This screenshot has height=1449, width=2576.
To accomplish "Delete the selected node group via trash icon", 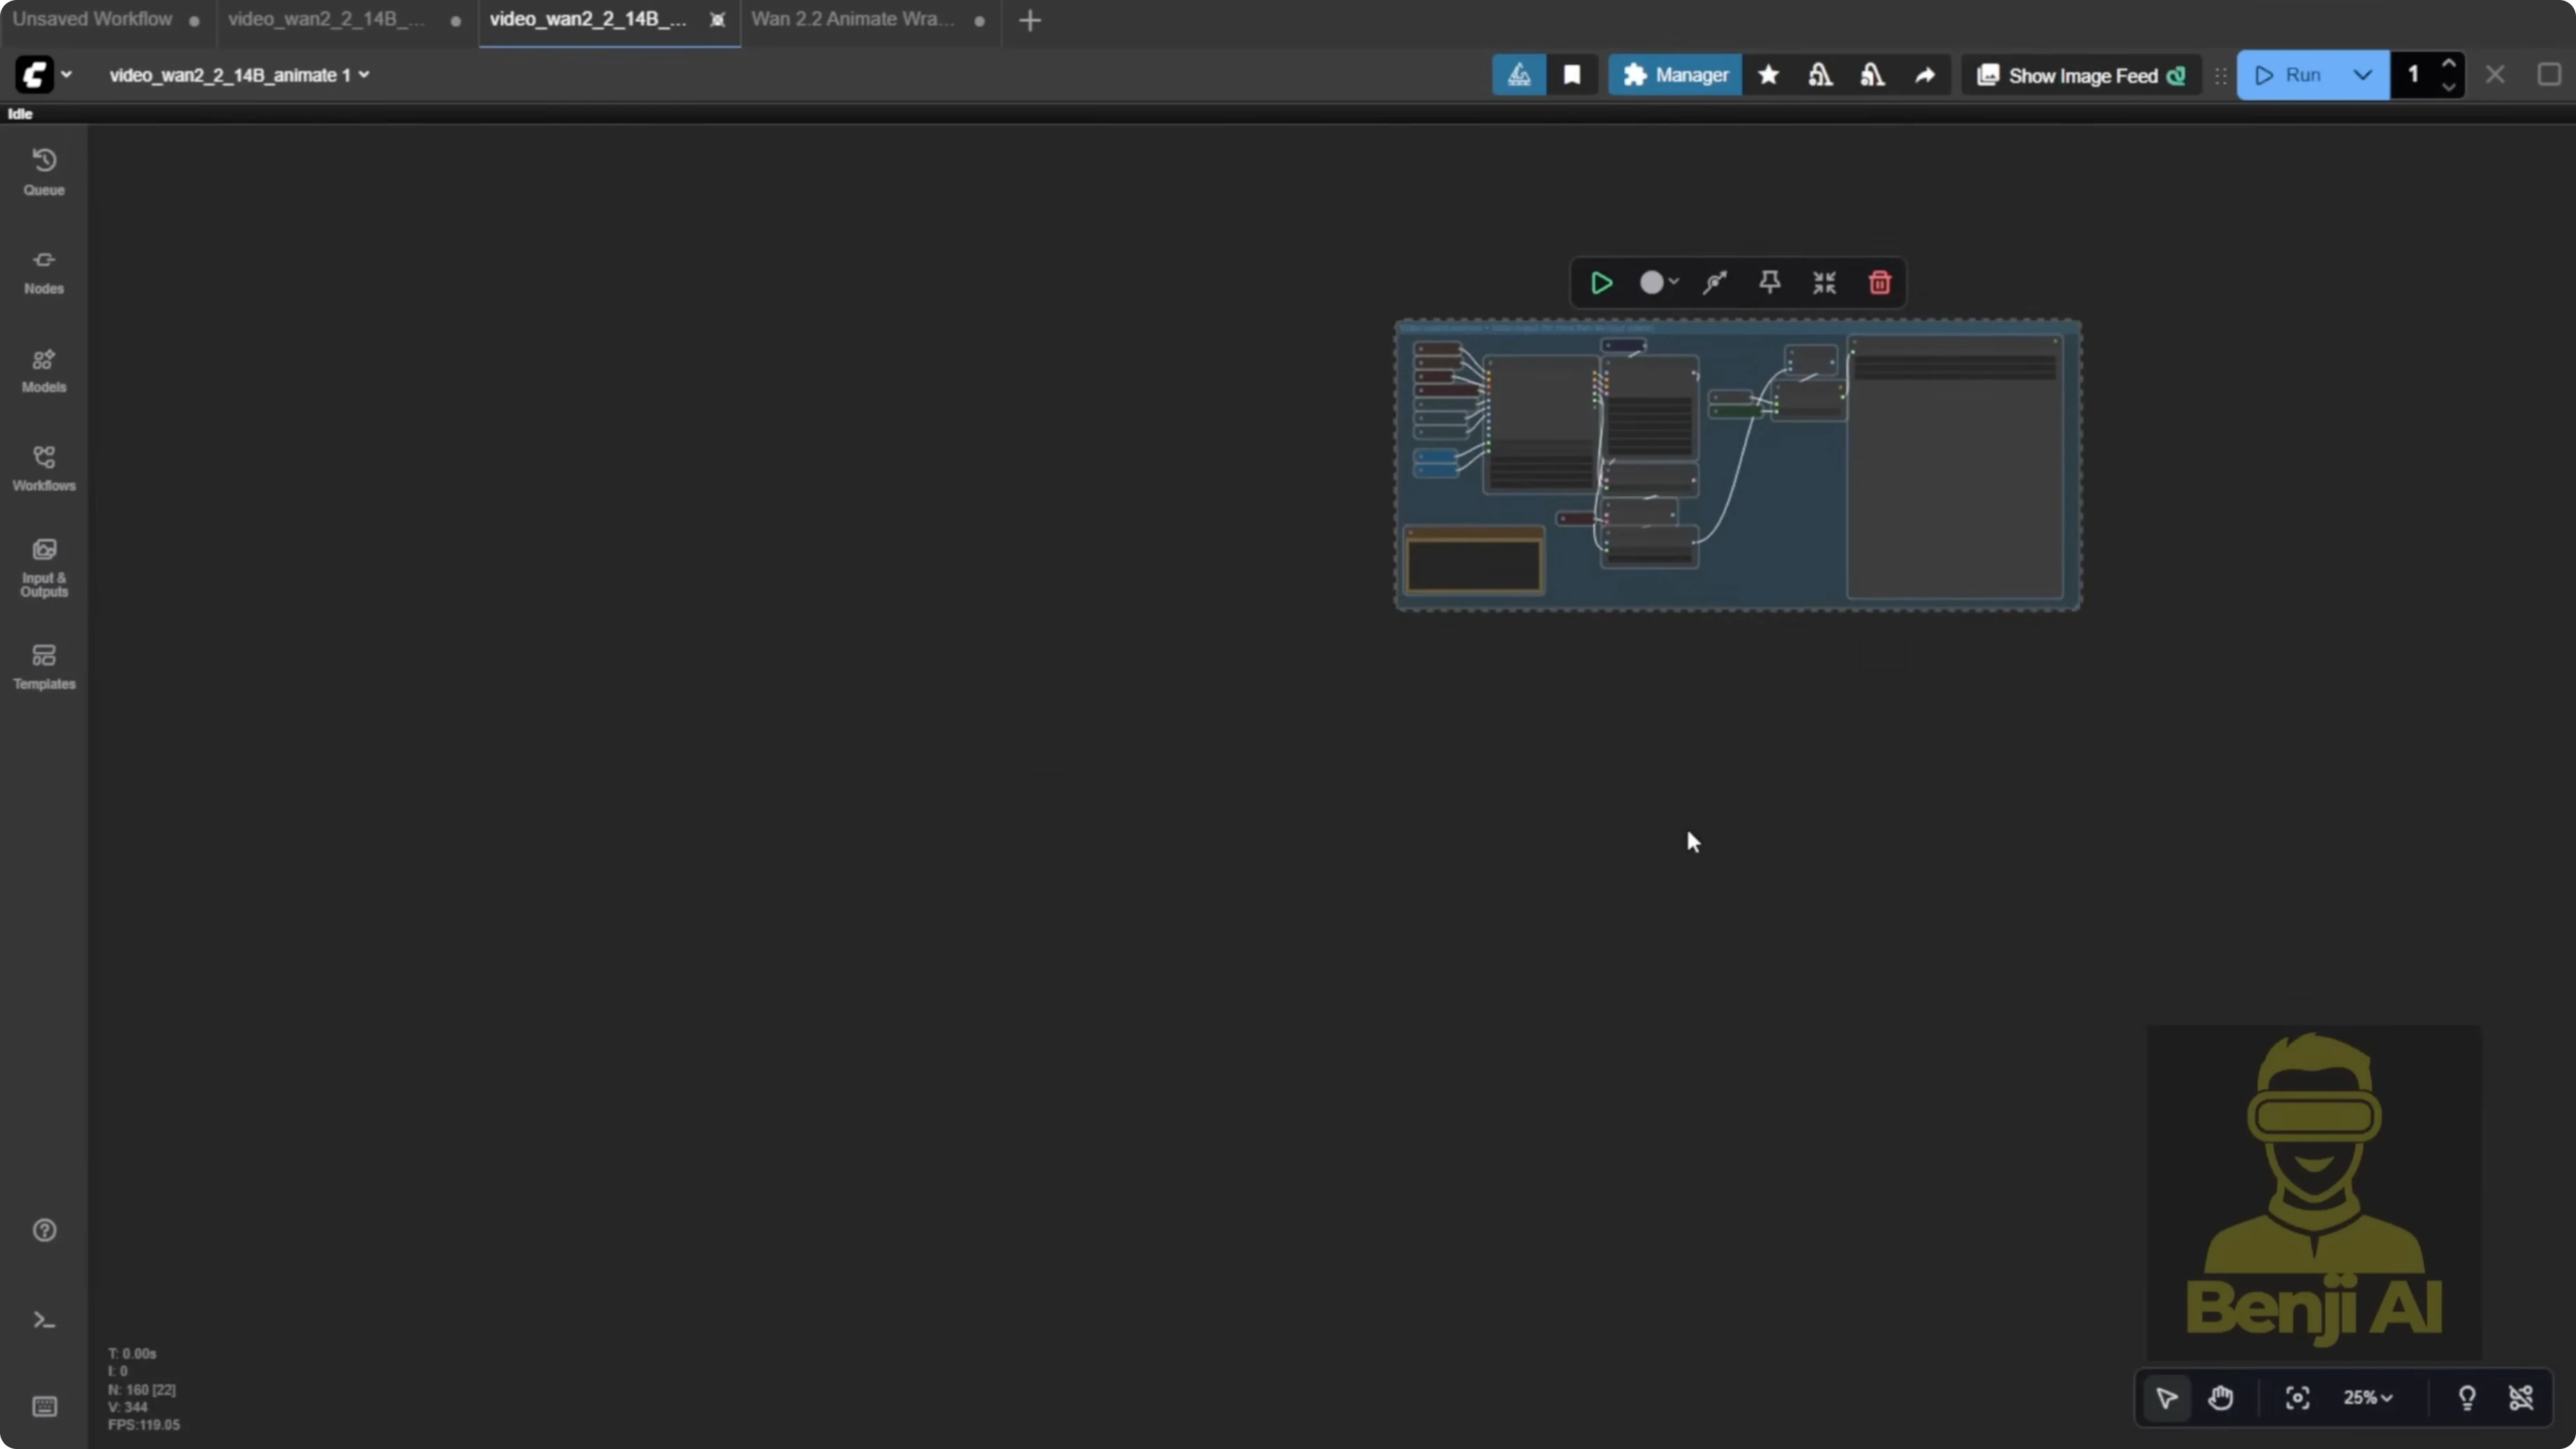I will tap(1879, 283).
